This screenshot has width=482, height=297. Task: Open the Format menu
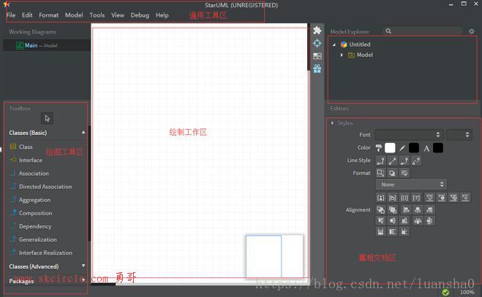click(x=48, y=15)
